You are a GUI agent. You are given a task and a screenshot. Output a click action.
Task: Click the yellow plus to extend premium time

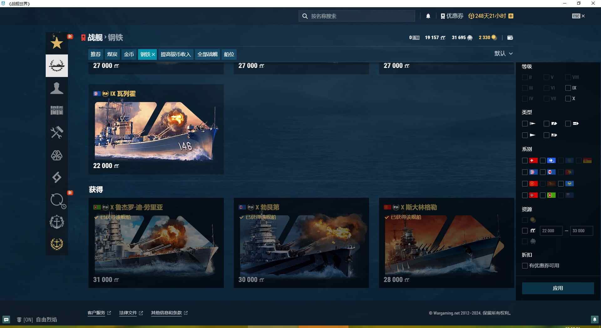coord(511,16)
